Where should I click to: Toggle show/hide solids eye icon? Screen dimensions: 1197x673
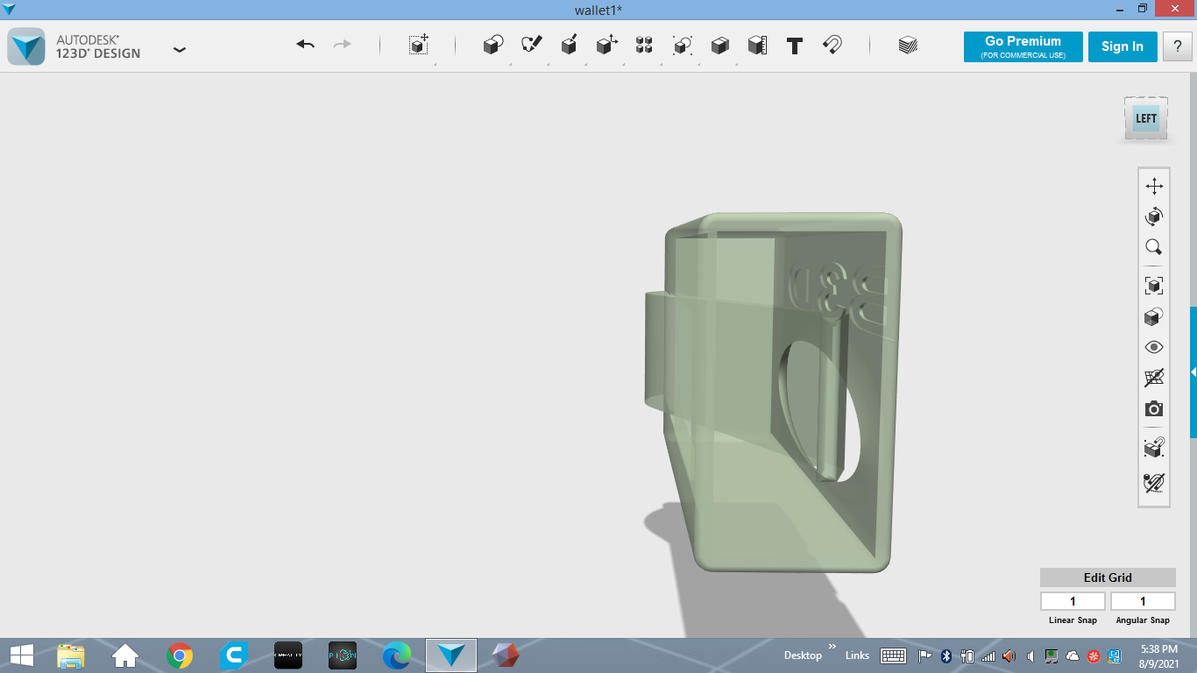(x=1154, y=347)
